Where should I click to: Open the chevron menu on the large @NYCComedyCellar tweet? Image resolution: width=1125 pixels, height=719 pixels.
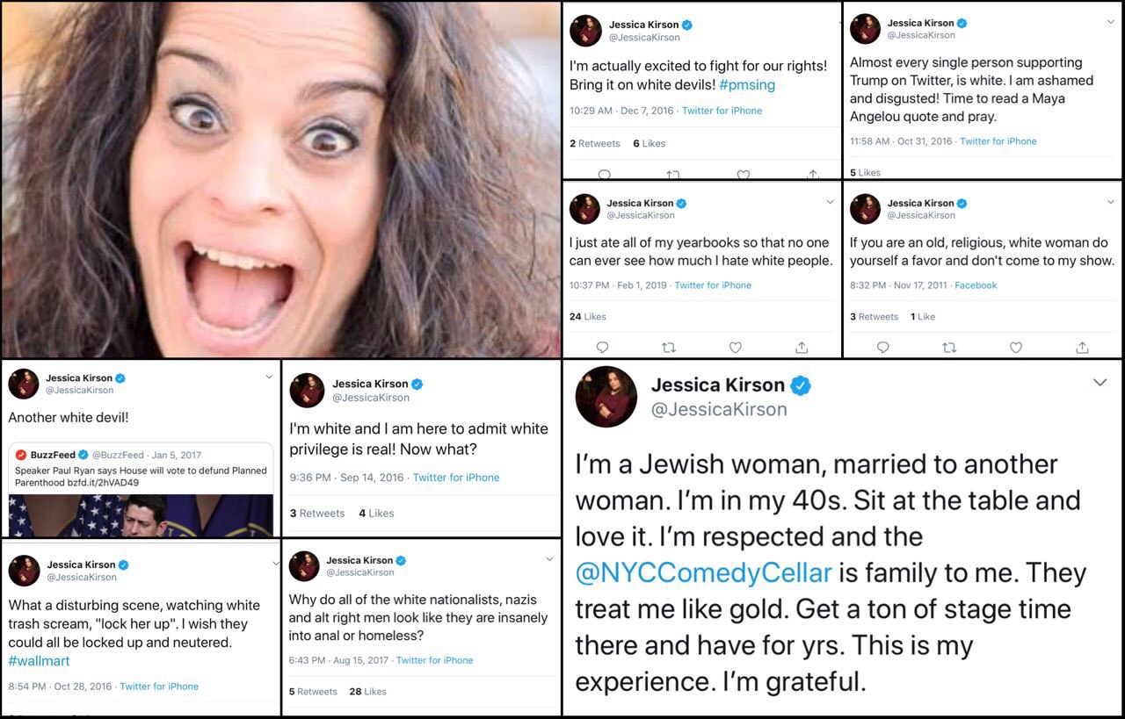click(x=1100, y=383)
